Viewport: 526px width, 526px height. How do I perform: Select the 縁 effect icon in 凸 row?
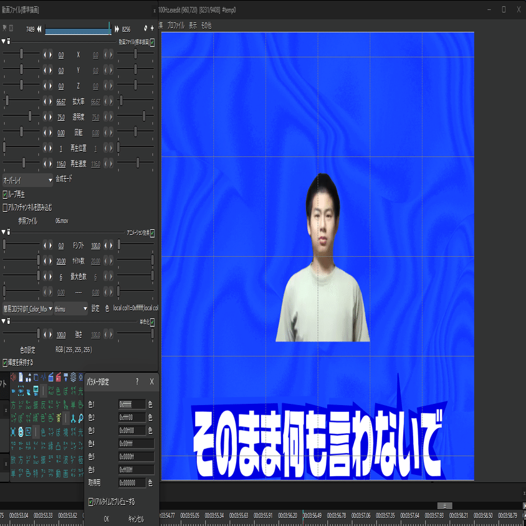[50, 446]
